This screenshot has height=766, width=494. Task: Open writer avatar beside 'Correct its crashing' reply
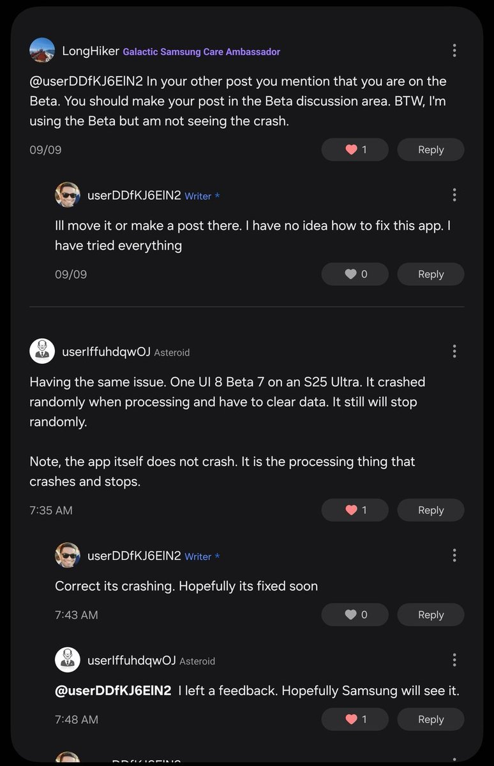pyautogui.click(x=68, y=555)
